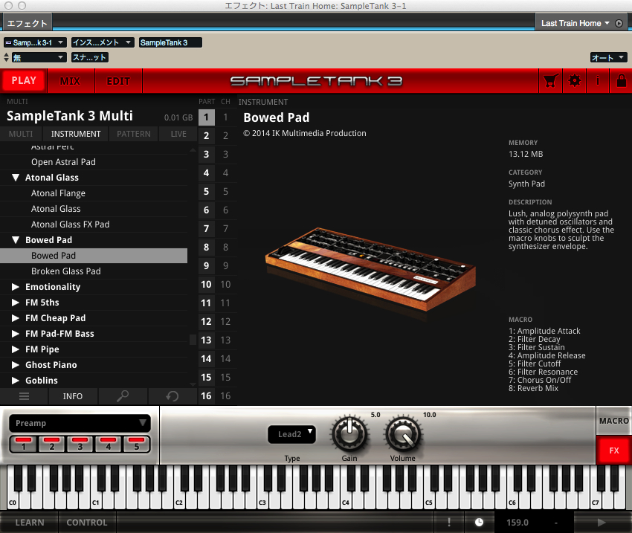Select the PATTERN browser tab
Image resolution: width=632 pixels, height=533 pixels.
[x=134, y=134]
